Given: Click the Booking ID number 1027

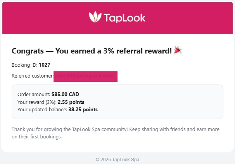Looking at the screenshot, I should (x=45, y=65).
